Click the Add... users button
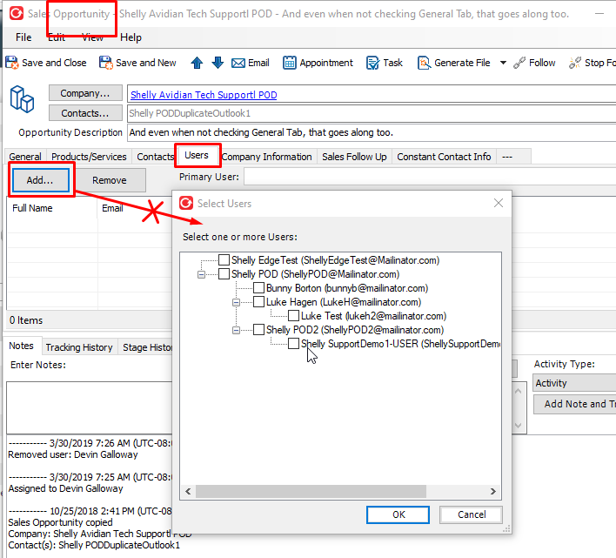The width and height of the screenshot is (616, 558). pyautogui.click(x=40, y=180)
